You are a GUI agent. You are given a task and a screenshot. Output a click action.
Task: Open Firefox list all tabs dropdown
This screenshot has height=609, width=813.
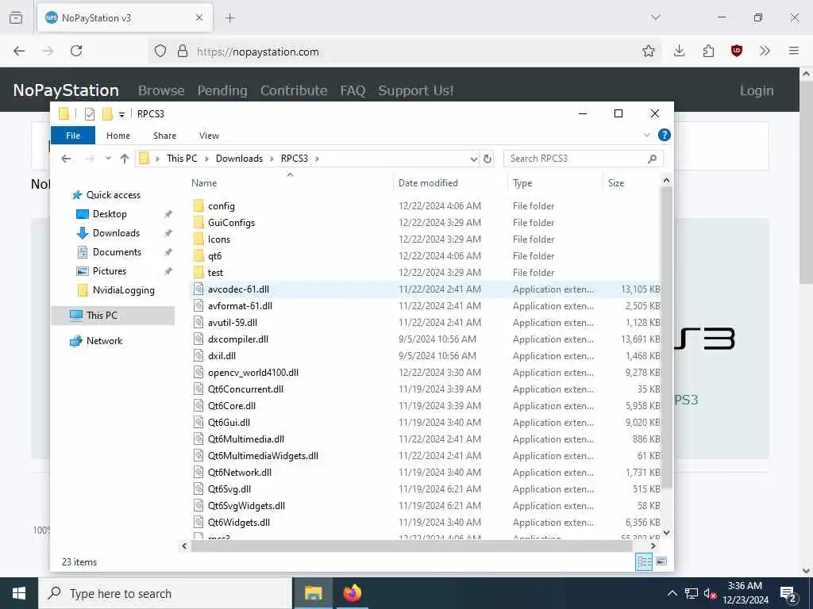pos(656,17)
